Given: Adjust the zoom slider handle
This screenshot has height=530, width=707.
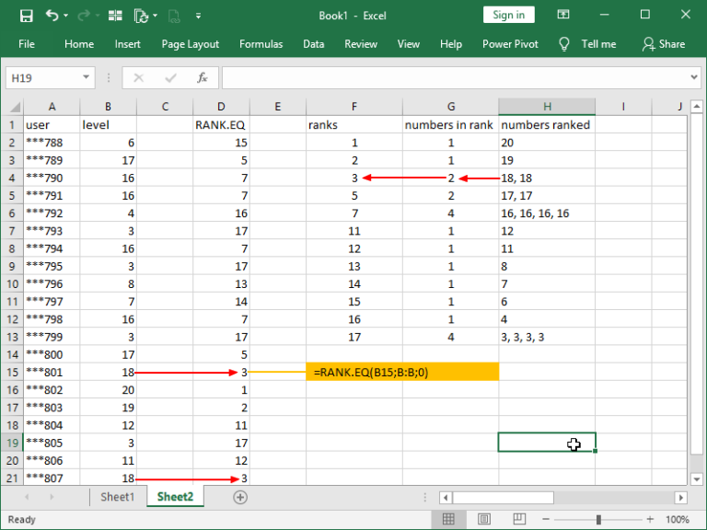Looking at the screenshot, I should click(x=599, y=520).
